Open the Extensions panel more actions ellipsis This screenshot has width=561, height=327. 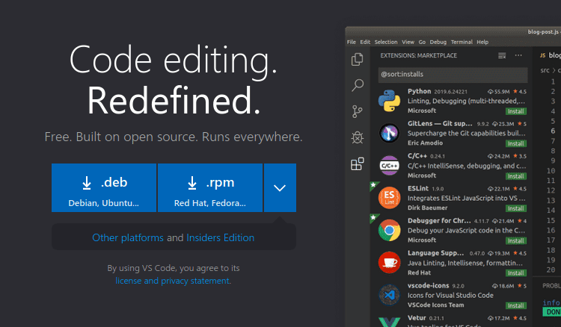point(518,55)
